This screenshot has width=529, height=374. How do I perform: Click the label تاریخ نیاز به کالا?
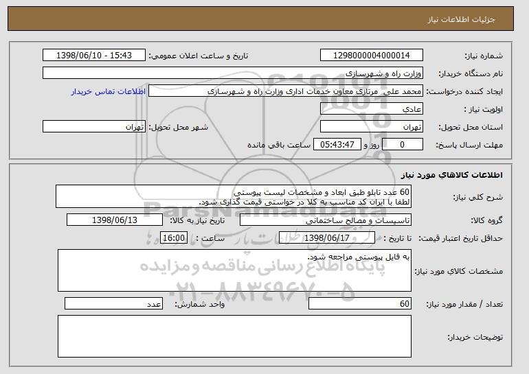point(197,220)
